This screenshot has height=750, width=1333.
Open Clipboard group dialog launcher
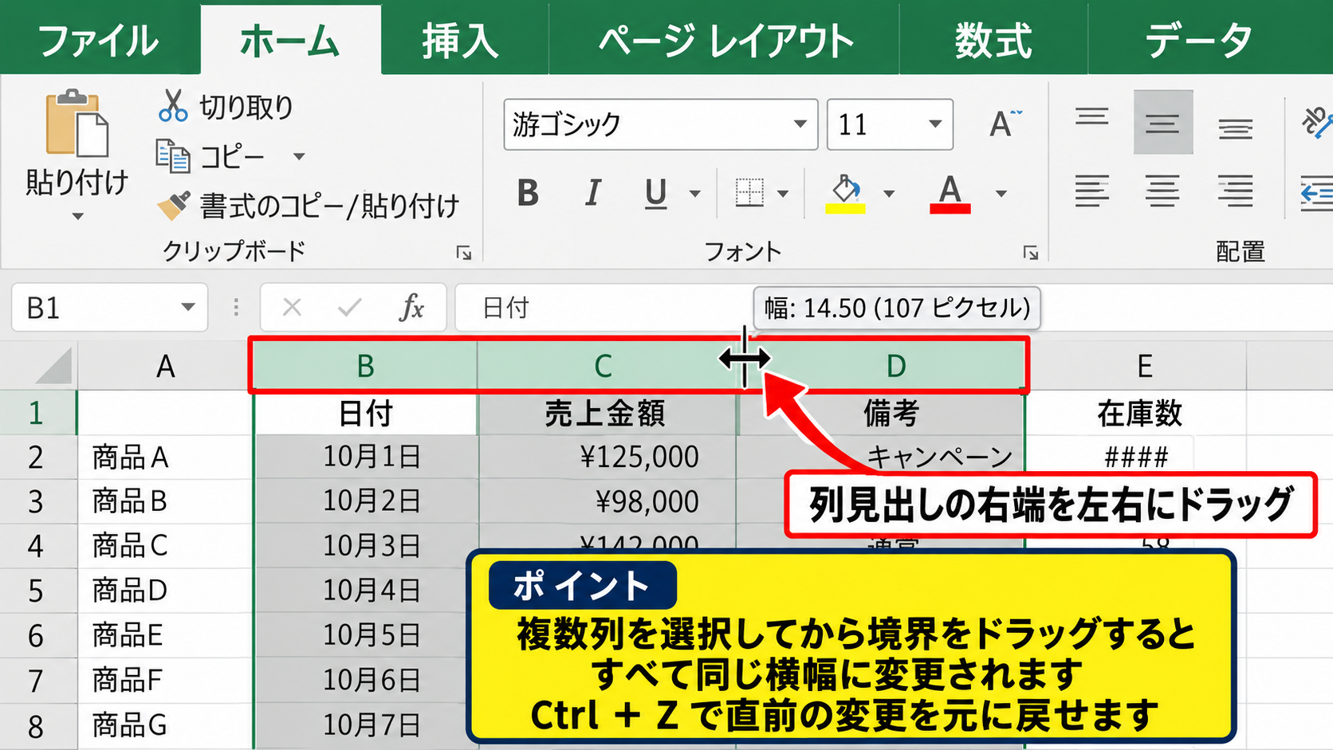click(463, 253)
